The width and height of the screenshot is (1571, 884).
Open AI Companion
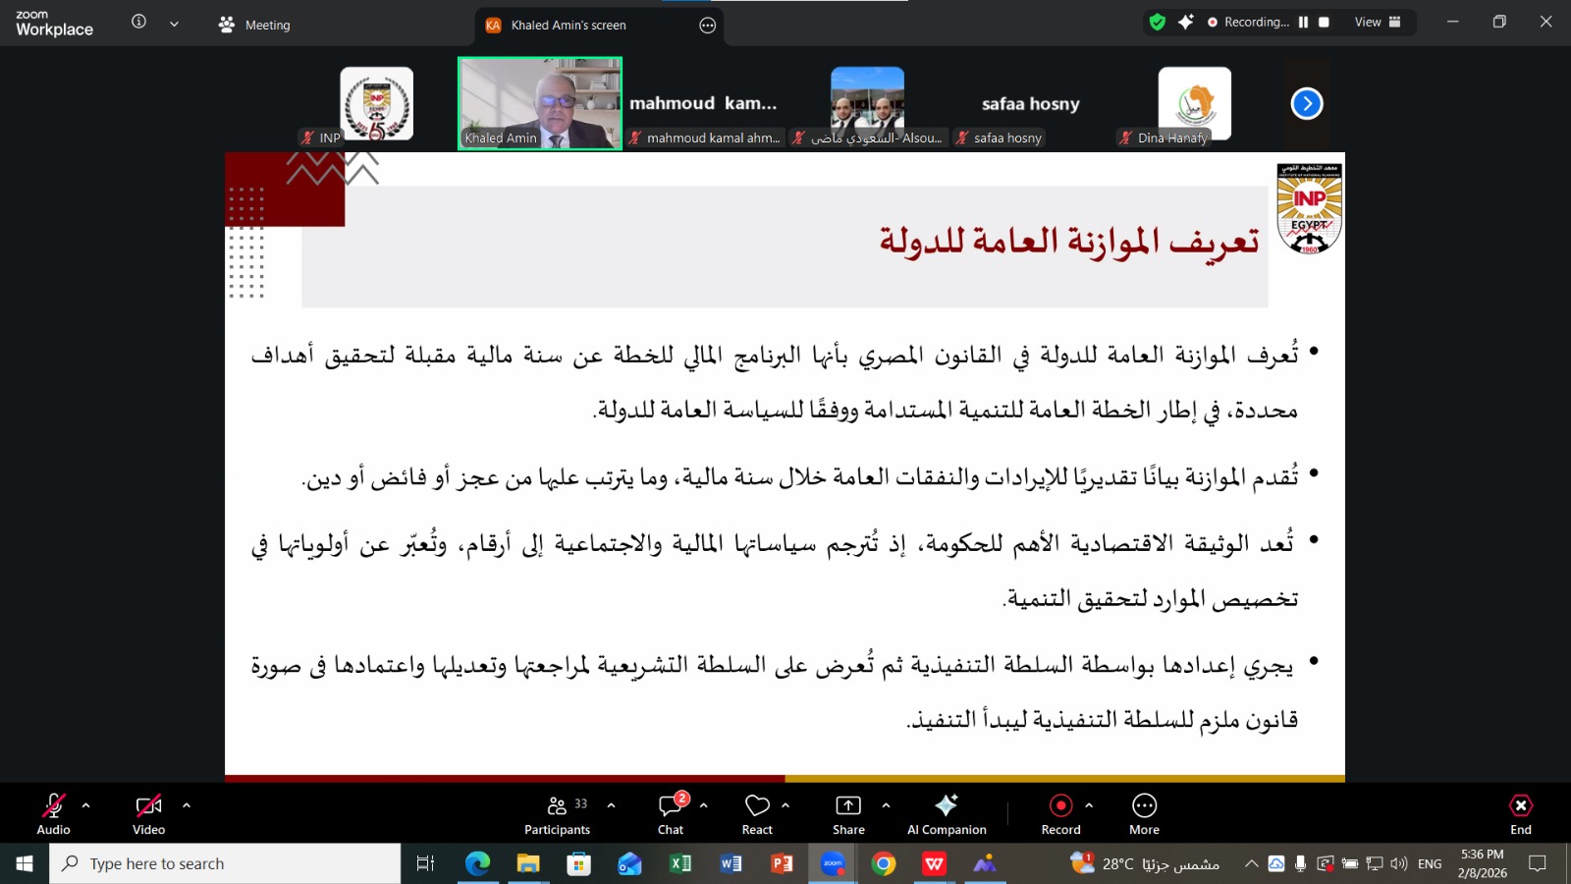pos(947,814)
